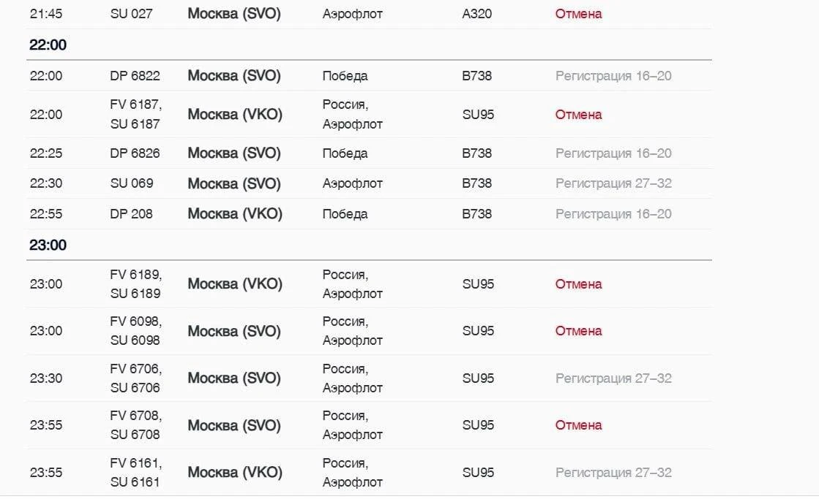The image size is (819, 499).
Task: Open the Победа flight DP 6826 row
Action: tap(369, 153)
